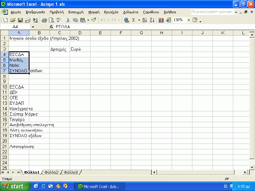
Task: Expand the Redo history dropdown arrow
Action: pos(119,20)
